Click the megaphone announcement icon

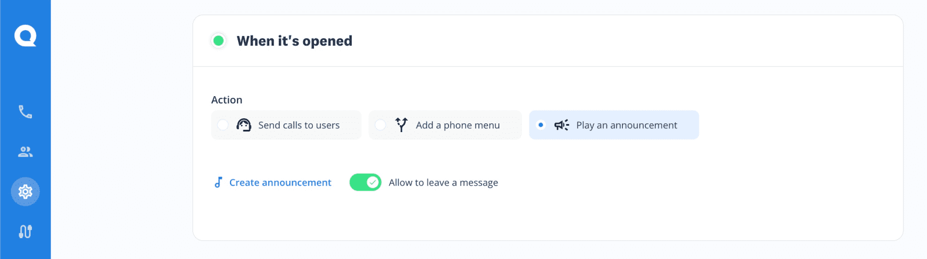point(561,125)
